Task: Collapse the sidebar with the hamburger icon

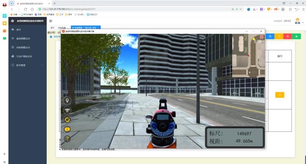Action: 51,20
